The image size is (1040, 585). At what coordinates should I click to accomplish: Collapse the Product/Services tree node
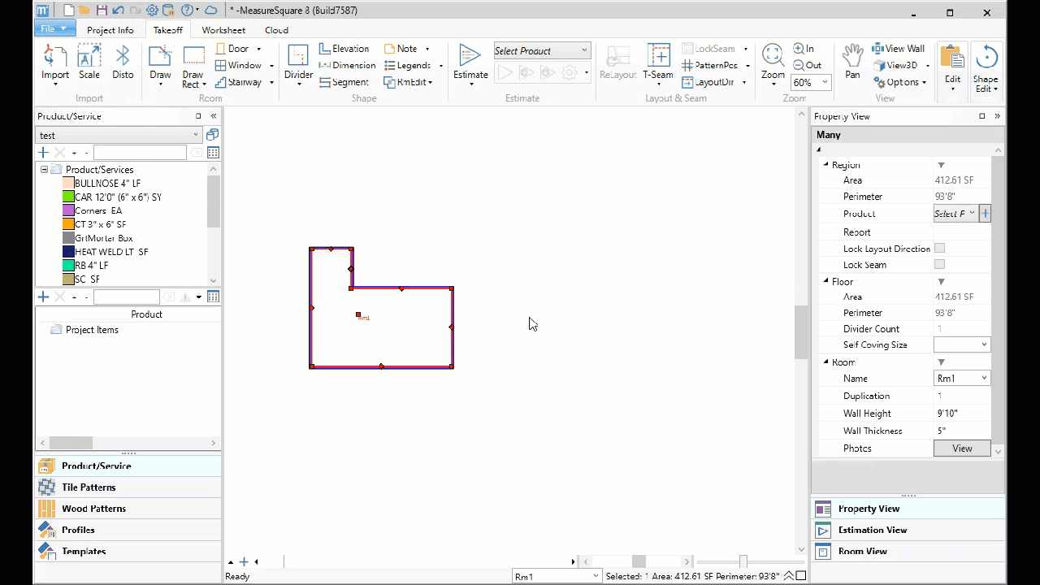(x=44, y=170)
